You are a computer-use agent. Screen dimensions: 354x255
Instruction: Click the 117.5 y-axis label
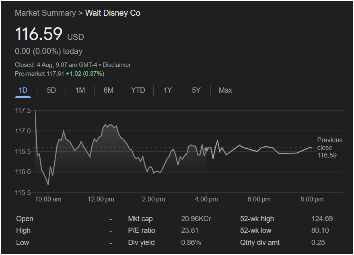(23, 110)
